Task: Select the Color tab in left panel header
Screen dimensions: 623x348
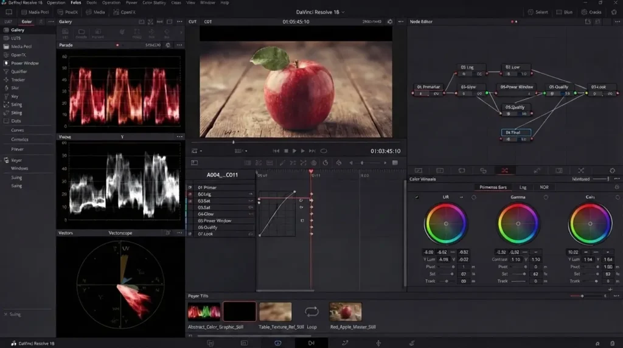Action: [x=27, y=21]
